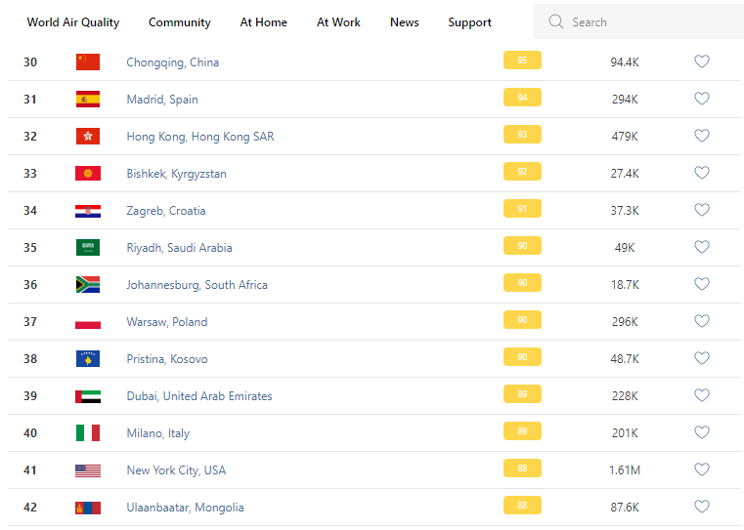Click the Hong Kong flag icon
This screenshot has width=744, height=530.
click(x=88, y=137)
